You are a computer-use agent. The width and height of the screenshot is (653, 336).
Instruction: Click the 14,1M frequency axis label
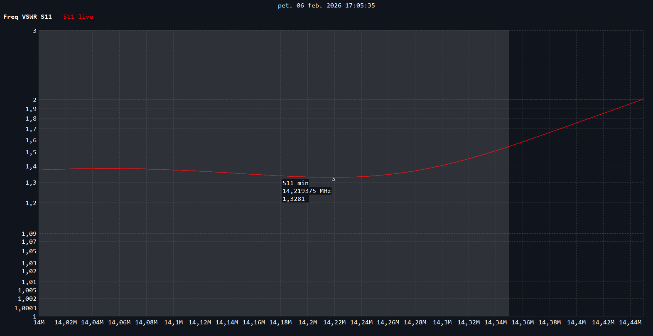click(x=173, y=322)
